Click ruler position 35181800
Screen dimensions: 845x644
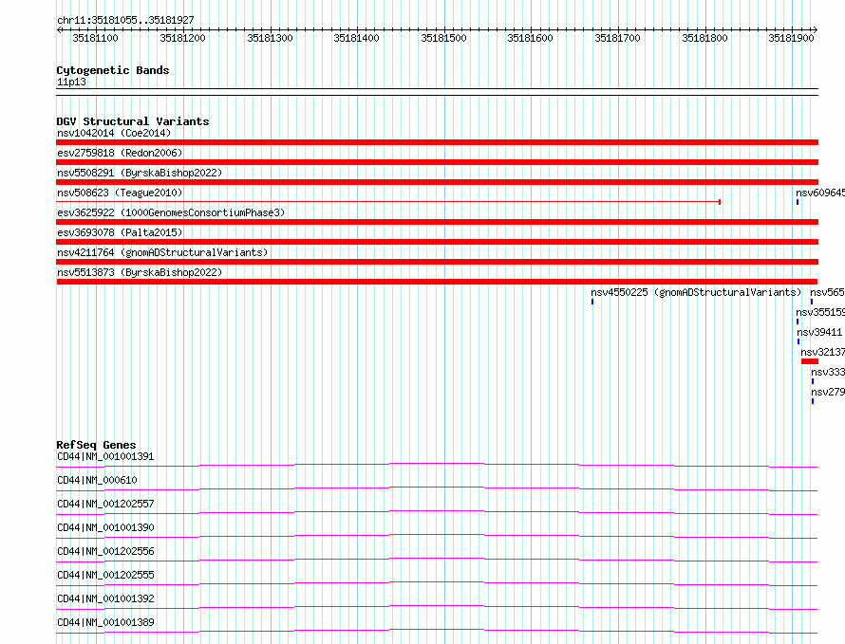[x=704, y=38]
